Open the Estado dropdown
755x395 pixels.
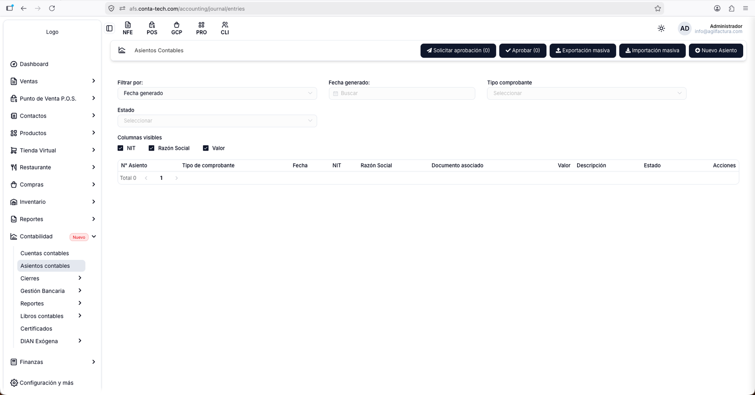217,121
